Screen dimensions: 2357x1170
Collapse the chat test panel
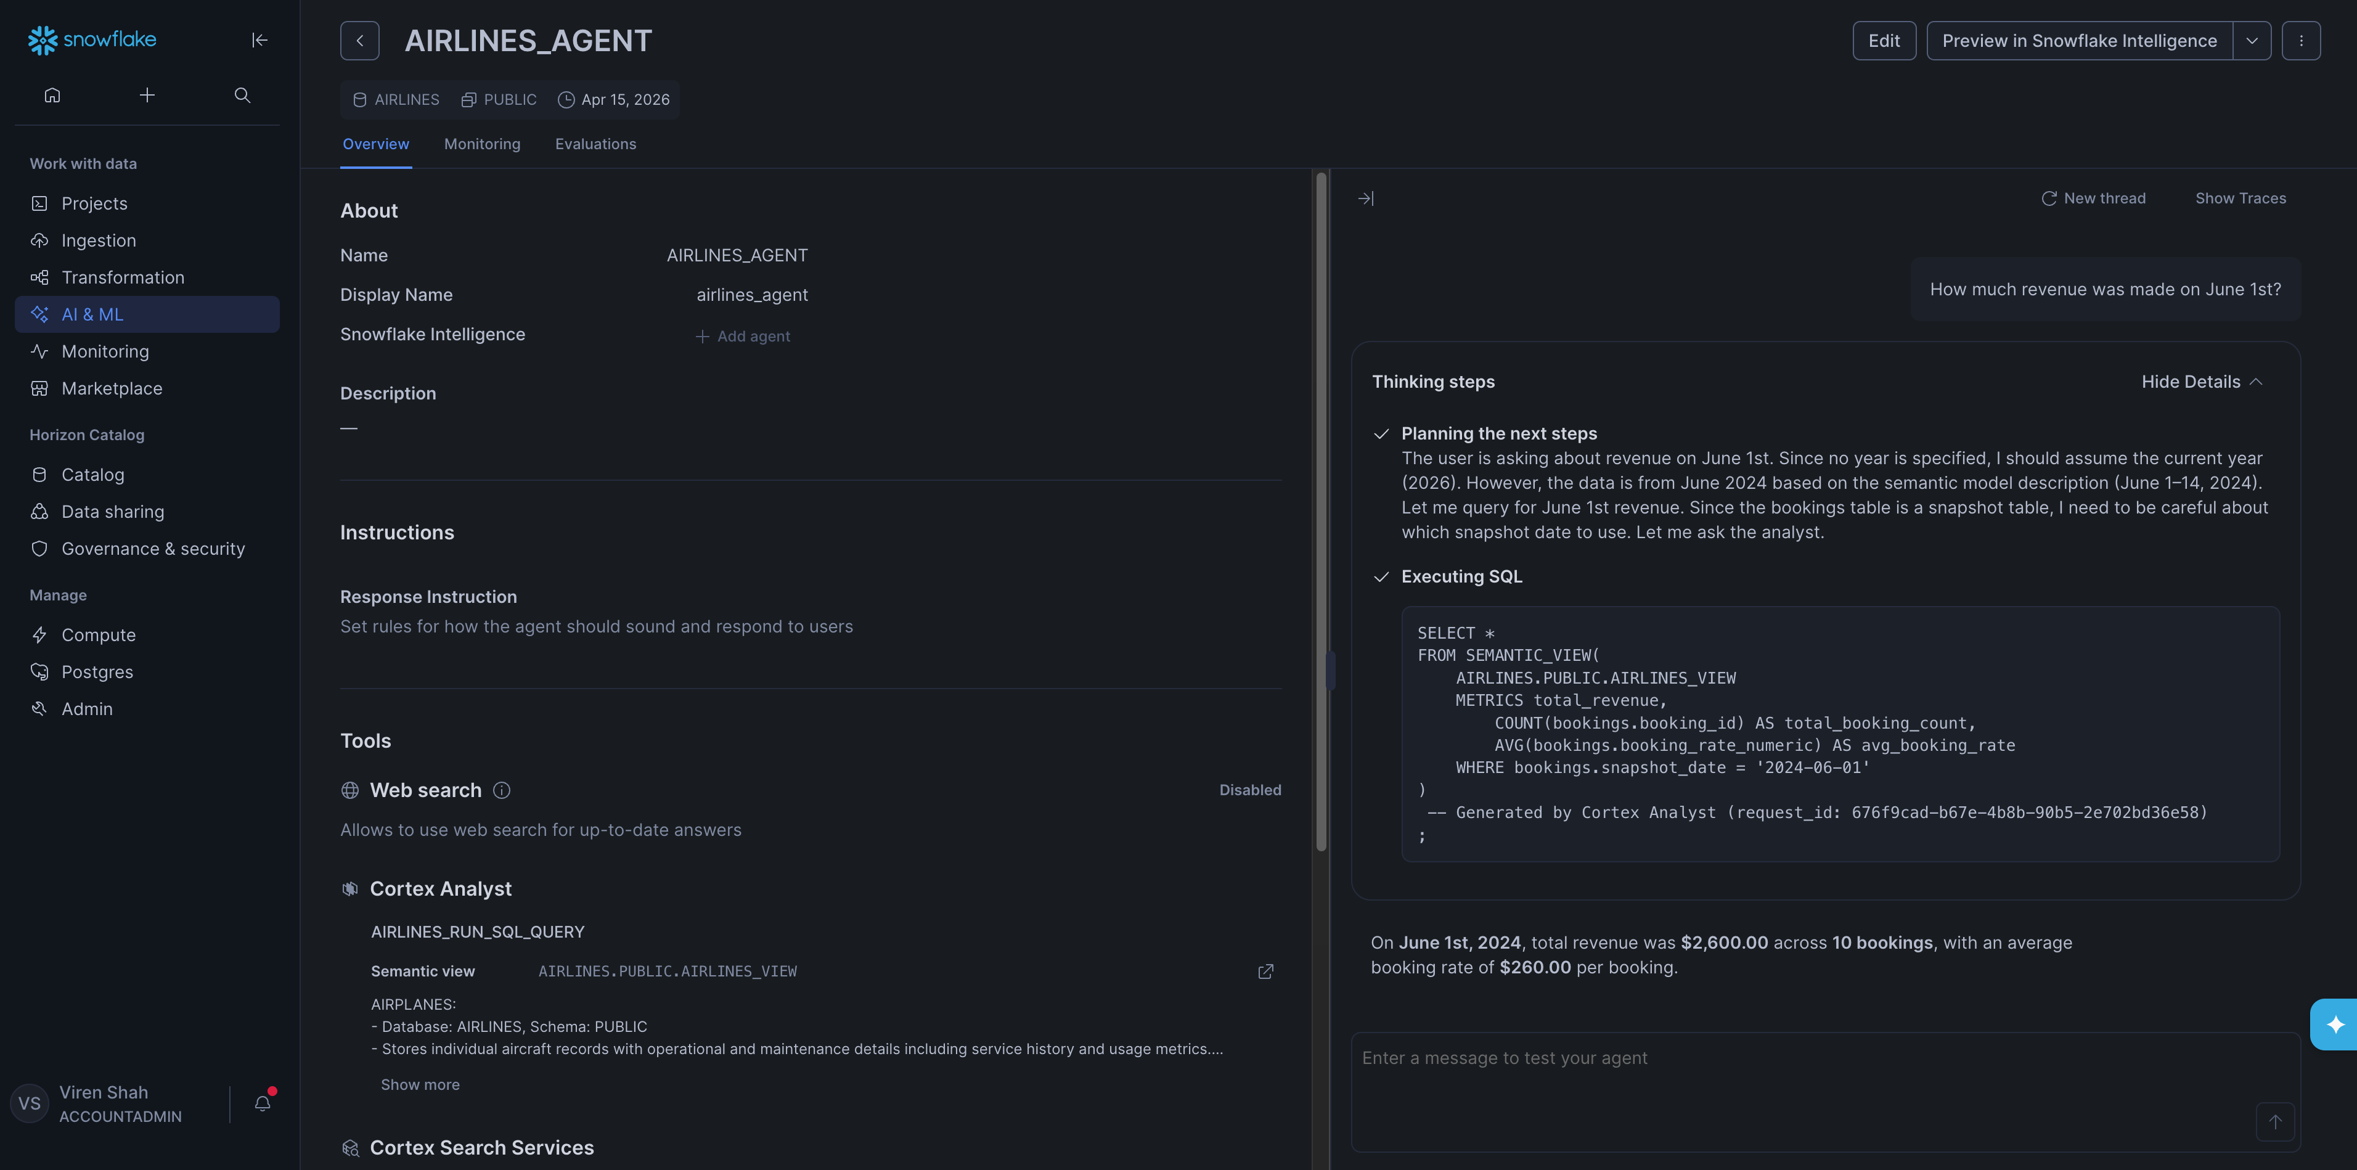tap(1365, 198)
